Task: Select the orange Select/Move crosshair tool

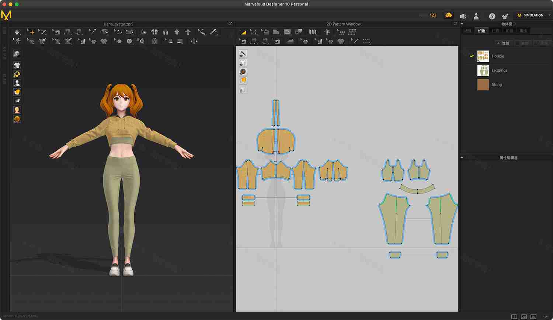Action: click(x=31, y=32)
